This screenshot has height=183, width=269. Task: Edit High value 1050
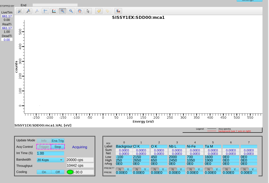195,160
